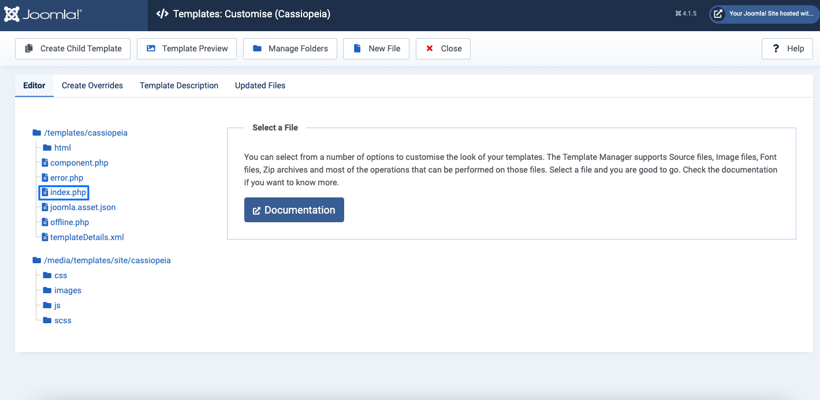Click the folder icon for /templates/cassiopeia

pyautogui.click(x=37, y=133)
